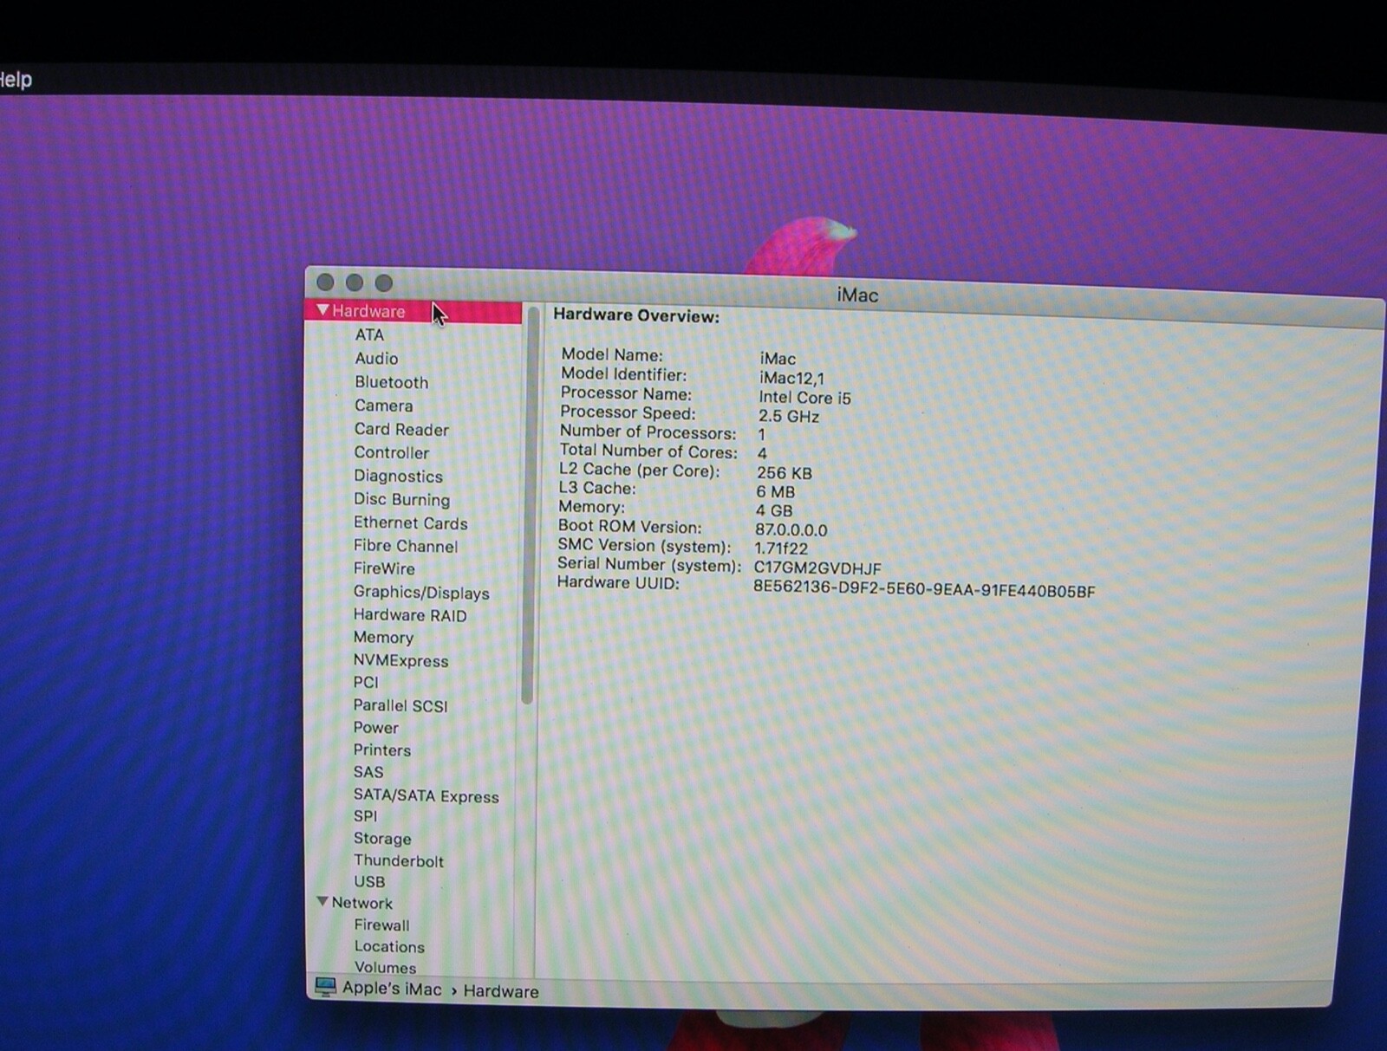Select the Network category heading

tap(361, 903)
